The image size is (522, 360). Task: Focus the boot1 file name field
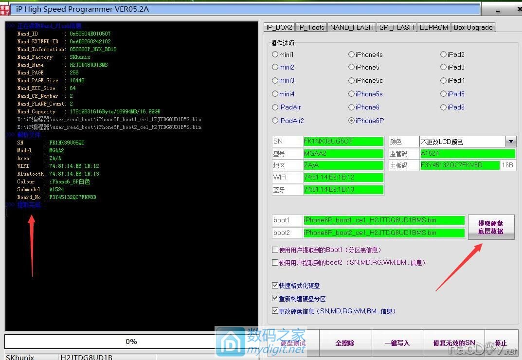[383, 220]
